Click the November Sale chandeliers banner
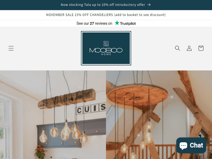Viewport: 212px width, 159px height. [106, 15]
